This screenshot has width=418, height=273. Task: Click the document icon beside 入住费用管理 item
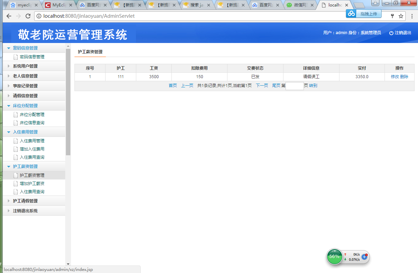coord(15,141)
